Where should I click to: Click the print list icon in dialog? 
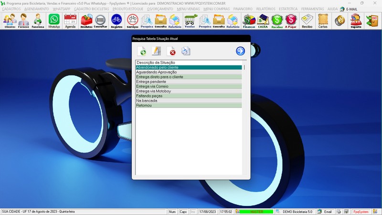tap(186, 51)
